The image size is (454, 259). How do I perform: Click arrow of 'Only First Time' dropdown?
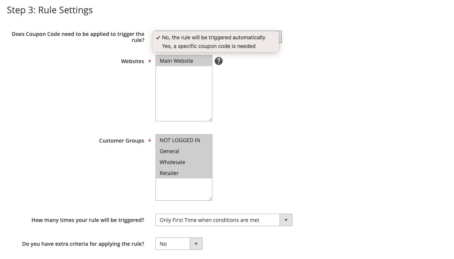(x=286, y=220)
